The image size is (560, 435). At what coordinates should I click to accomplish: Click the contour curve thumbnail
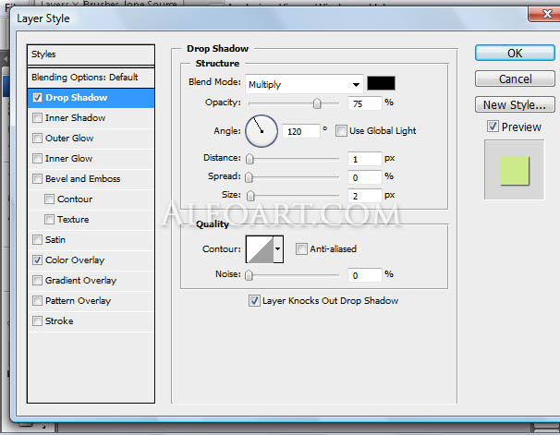click(x=260, y=249)
